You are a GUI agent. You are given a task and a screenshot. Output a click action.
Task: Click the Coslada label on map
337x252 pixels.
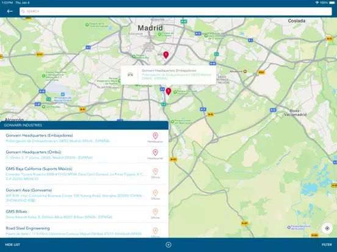tap(297, 21)
